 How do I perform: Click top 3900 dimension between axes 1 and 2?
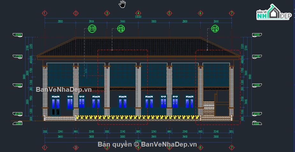[60, 21]
